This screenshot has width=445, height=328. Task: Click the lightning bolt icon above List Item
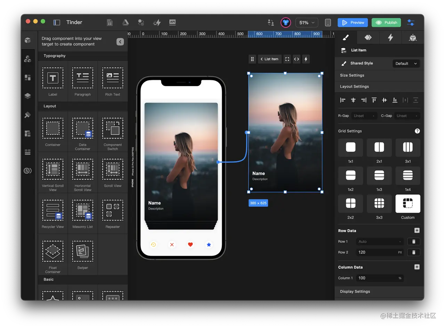tap(306, 59)
